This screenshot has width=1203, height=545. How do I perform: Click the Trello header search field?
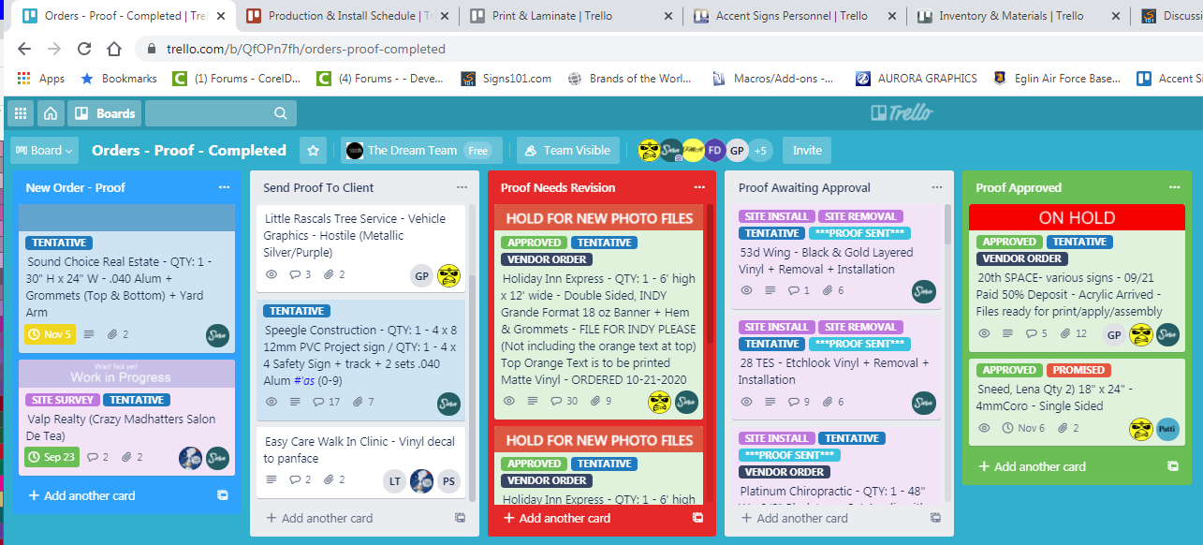pyautogui.click(x=221, y=113)
